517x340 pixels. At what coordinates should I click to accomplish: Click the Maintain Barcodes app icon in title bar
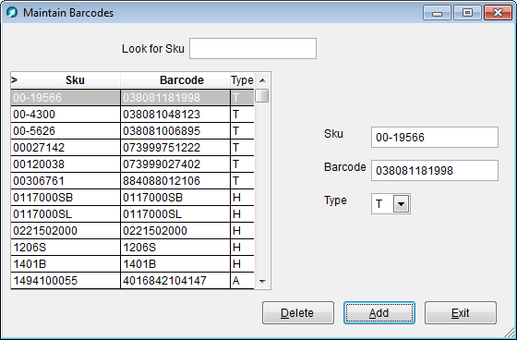[12, 13]
